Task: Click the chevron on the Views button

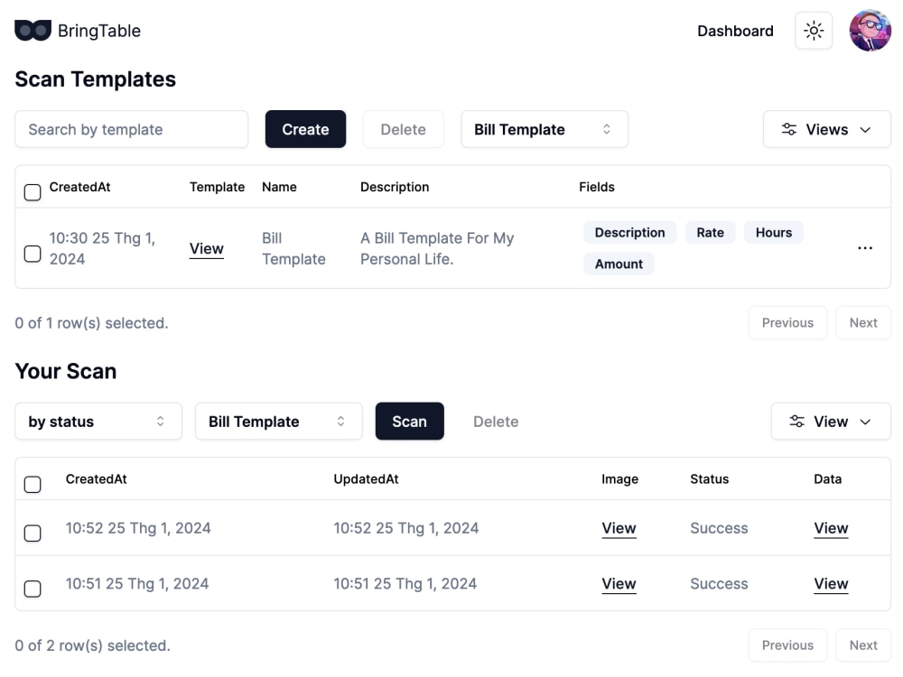Action: click(864, 129)
